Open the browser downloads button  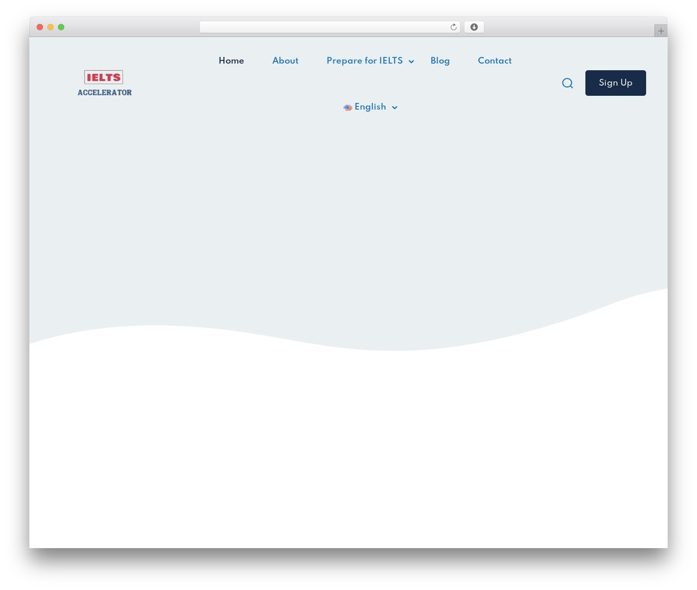474,27
